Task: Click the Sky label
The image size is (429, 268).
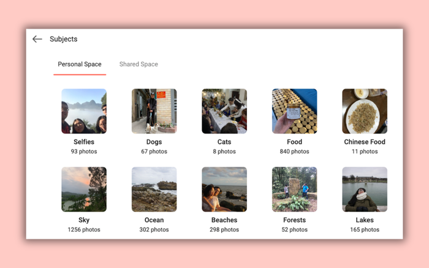Action: click(x=84, y=220)
